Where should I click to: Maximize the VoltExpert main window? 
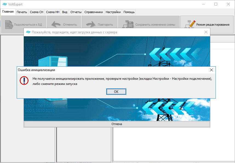(216, 4)
